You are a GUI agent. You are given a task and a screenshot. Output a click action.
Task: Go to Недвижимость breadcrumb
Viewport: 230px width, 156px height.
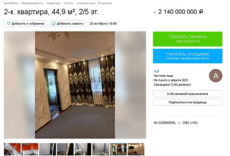click(x=32, y=3)
